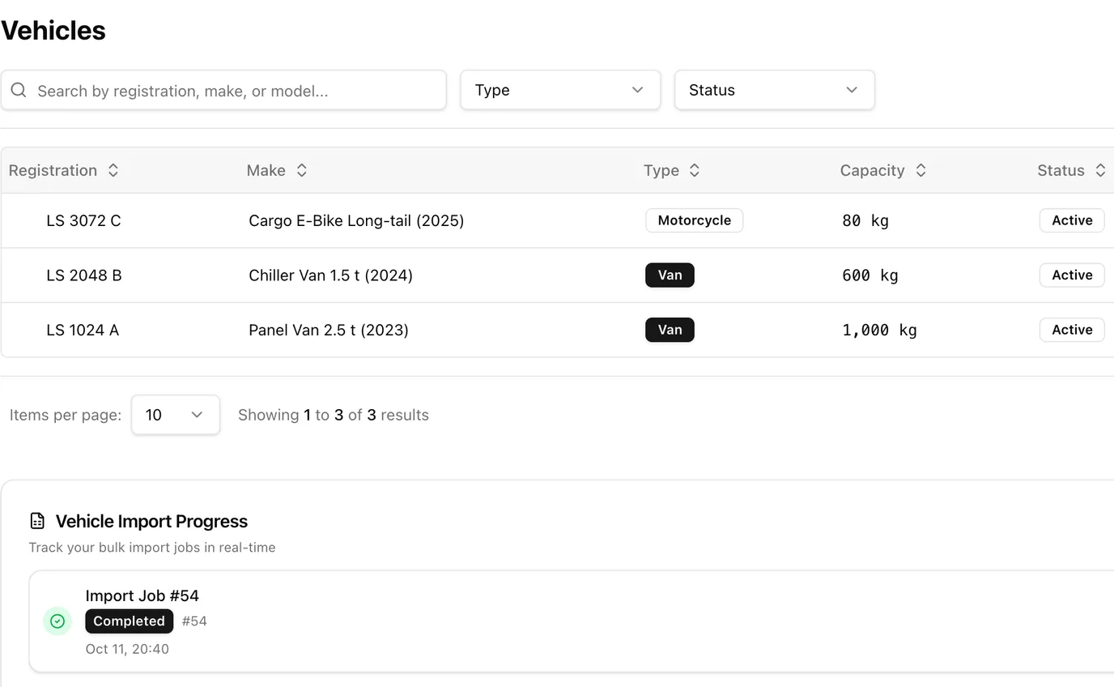This screenshot has width=1114, height=687.
Task: Click the Vehicle Import Progress document icon
Action: pyautogui.click(x=36, y=521)
